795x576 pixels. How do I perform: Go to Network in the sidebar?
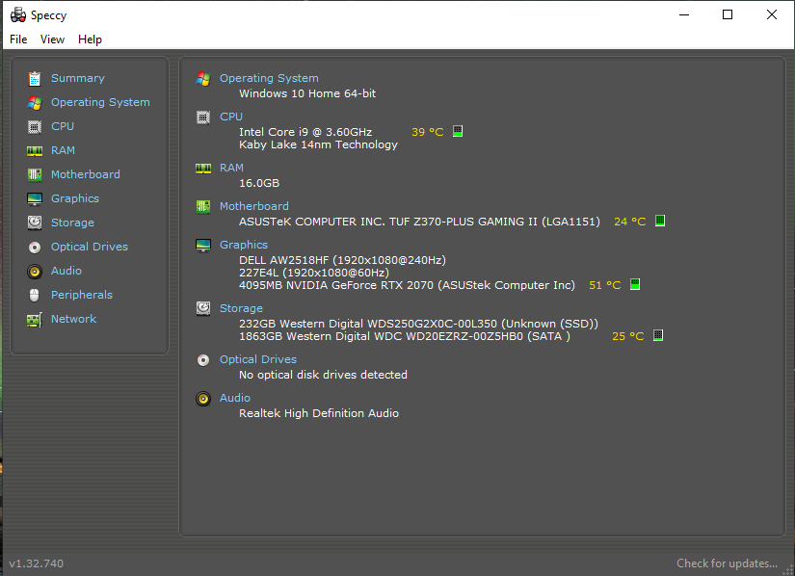click(73, 319)
